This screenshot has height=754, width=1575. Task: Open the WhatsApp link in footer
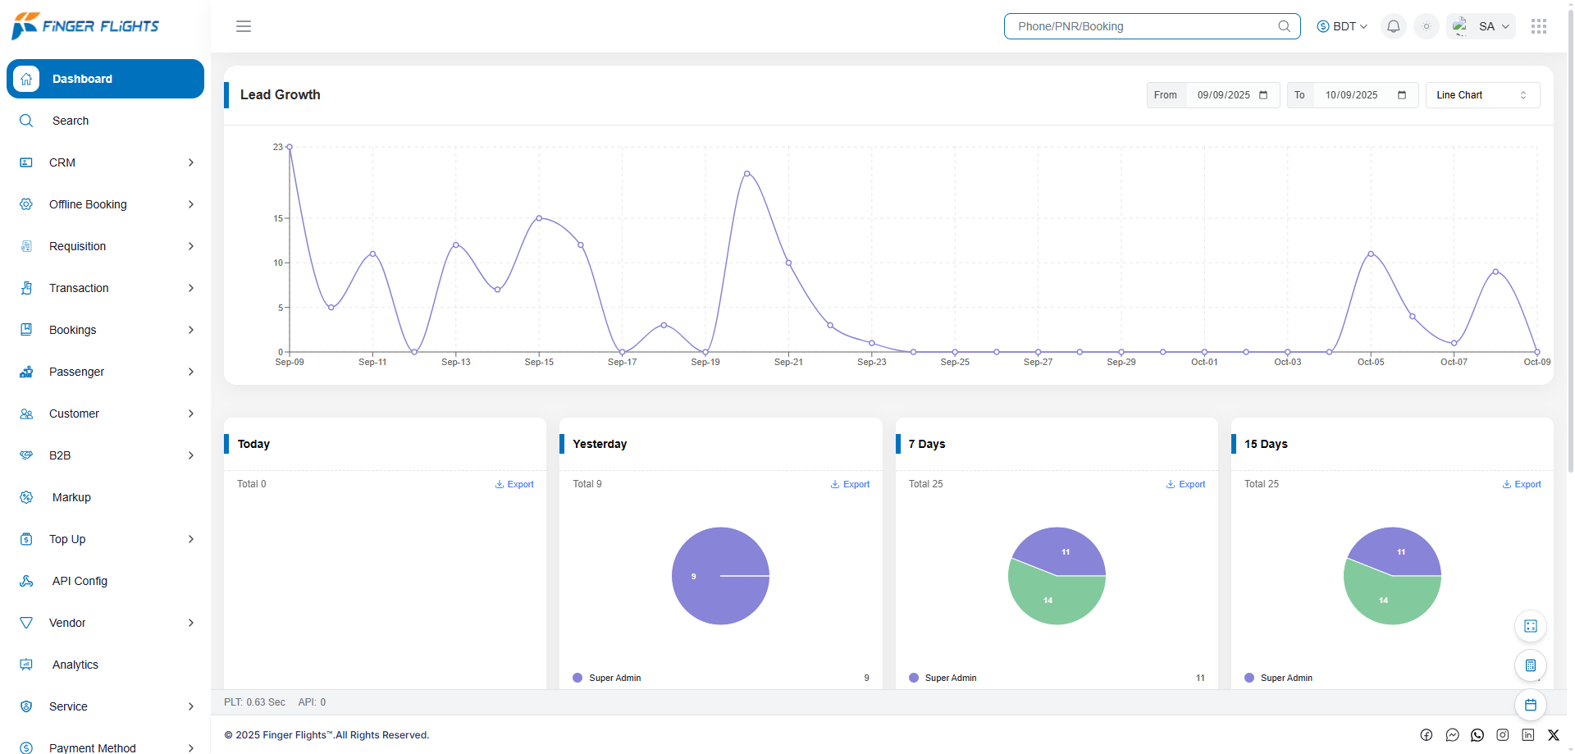click(x=1477, y=735)
